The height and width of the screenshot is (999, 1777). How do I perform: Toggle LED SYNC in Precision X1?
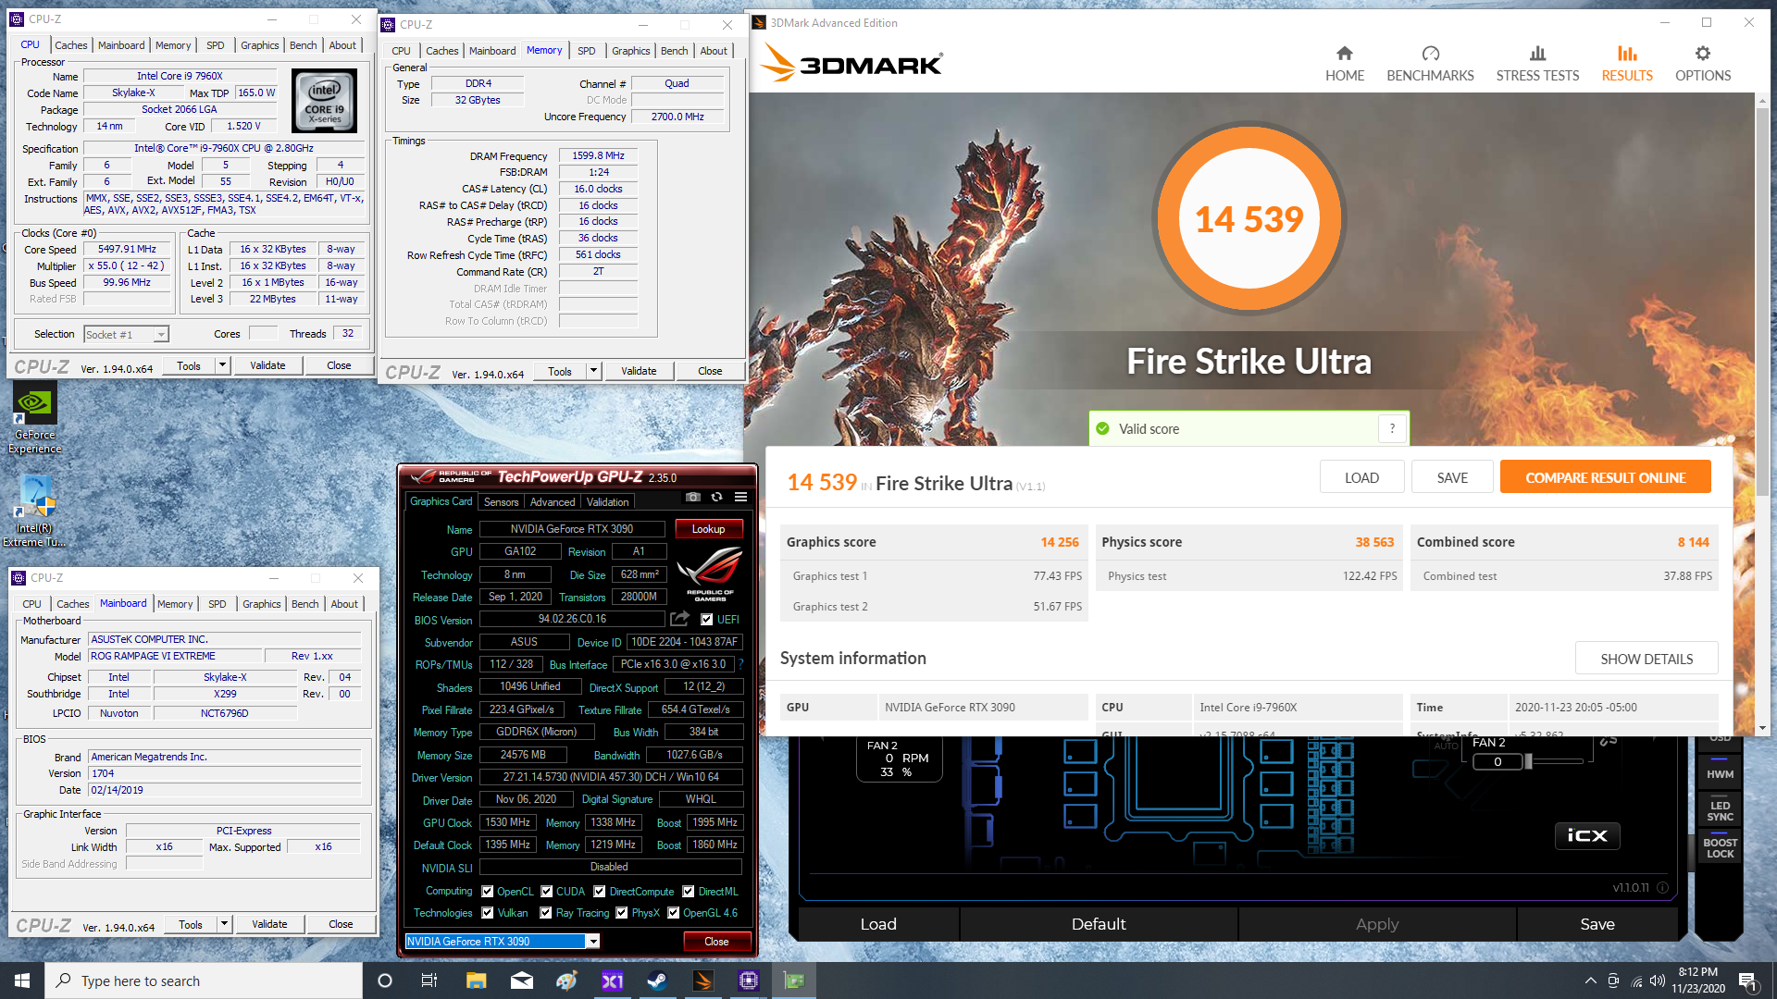(1720, 810)
